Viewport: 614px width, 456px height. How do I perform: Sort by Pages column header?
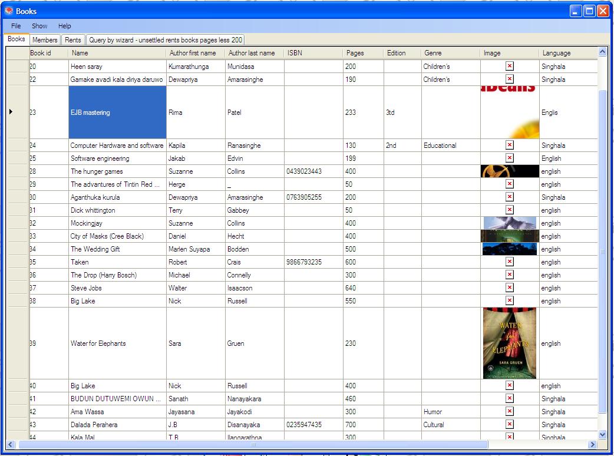[364, 53]
